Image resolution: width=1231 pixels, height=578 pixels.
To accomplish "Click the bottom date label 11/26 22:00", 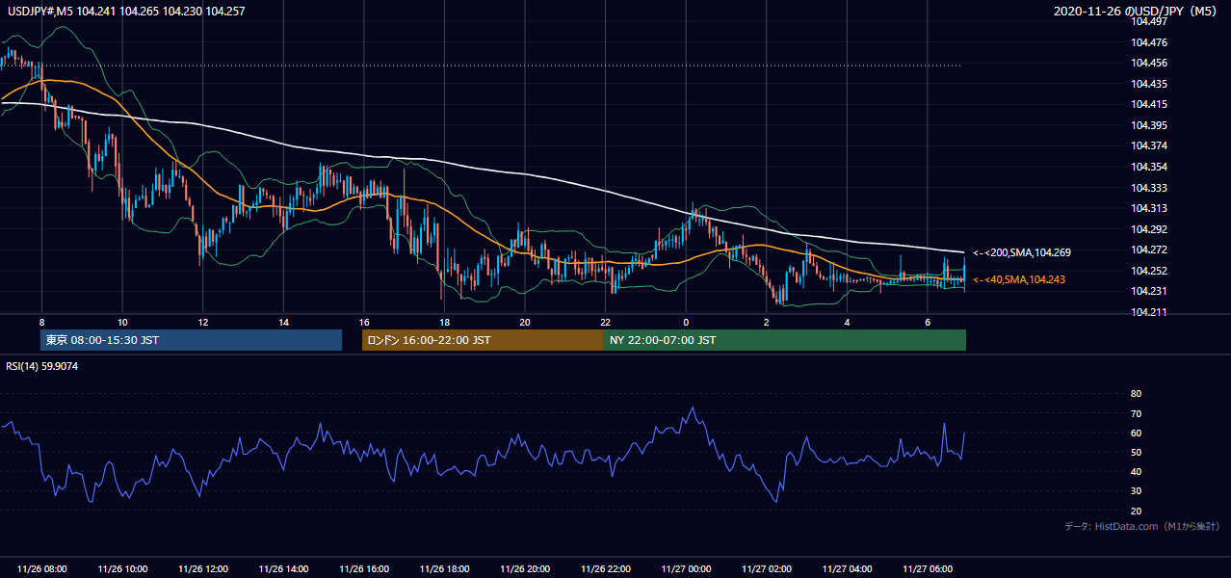I will (x=606, y=569).
